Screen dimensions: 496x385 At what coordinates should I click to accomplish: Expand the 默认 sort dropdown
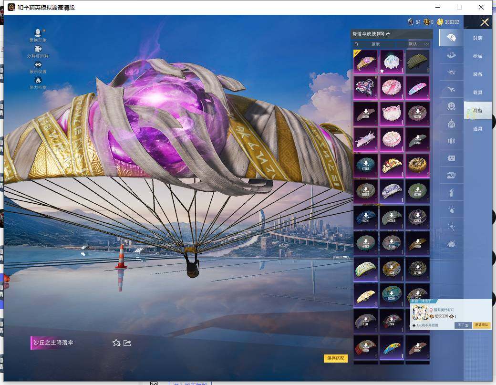pos(419,44)
